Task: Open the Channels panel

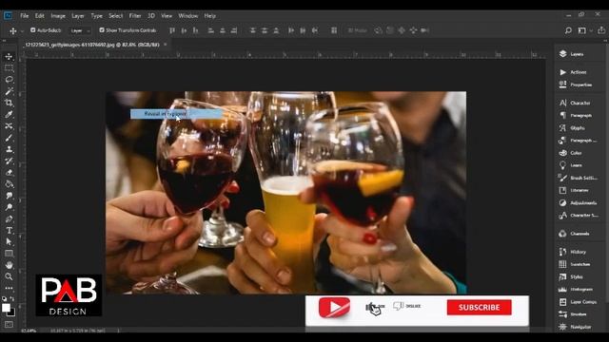Action: click(x=574, y=234)
